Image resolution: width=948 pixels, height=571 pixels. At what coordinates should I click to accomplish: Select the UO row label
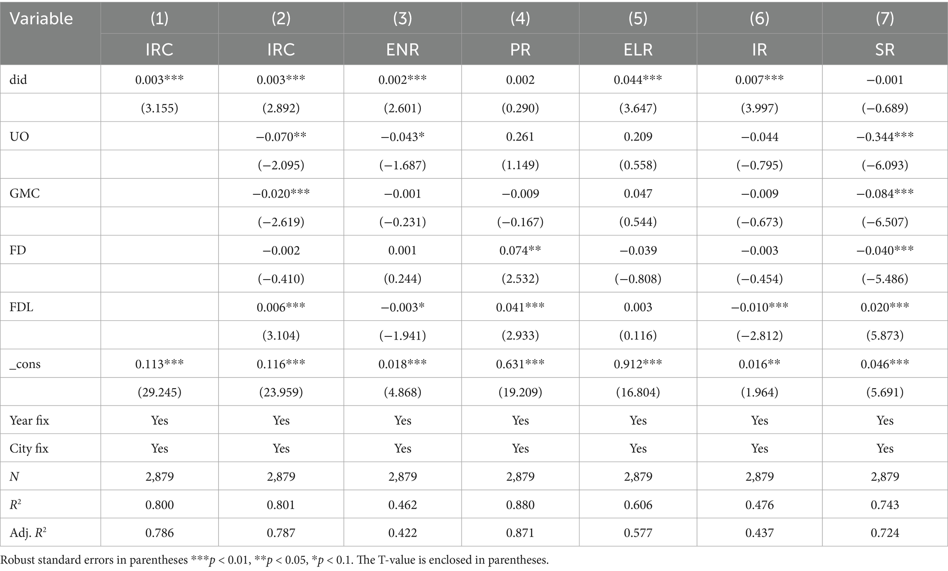pos(19,137)
